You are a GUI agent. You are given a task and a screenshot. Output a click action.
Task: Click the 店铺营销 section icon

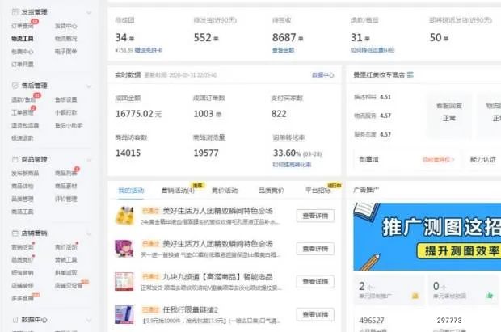coord(15,233)
